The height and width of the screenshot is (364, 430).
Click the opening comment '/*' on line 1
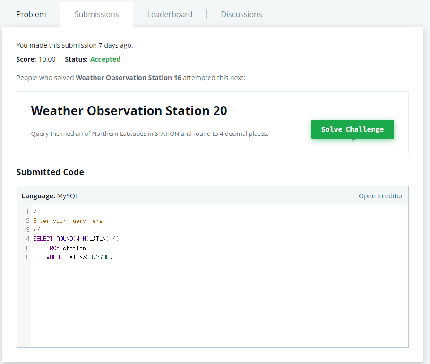(36, 212)
